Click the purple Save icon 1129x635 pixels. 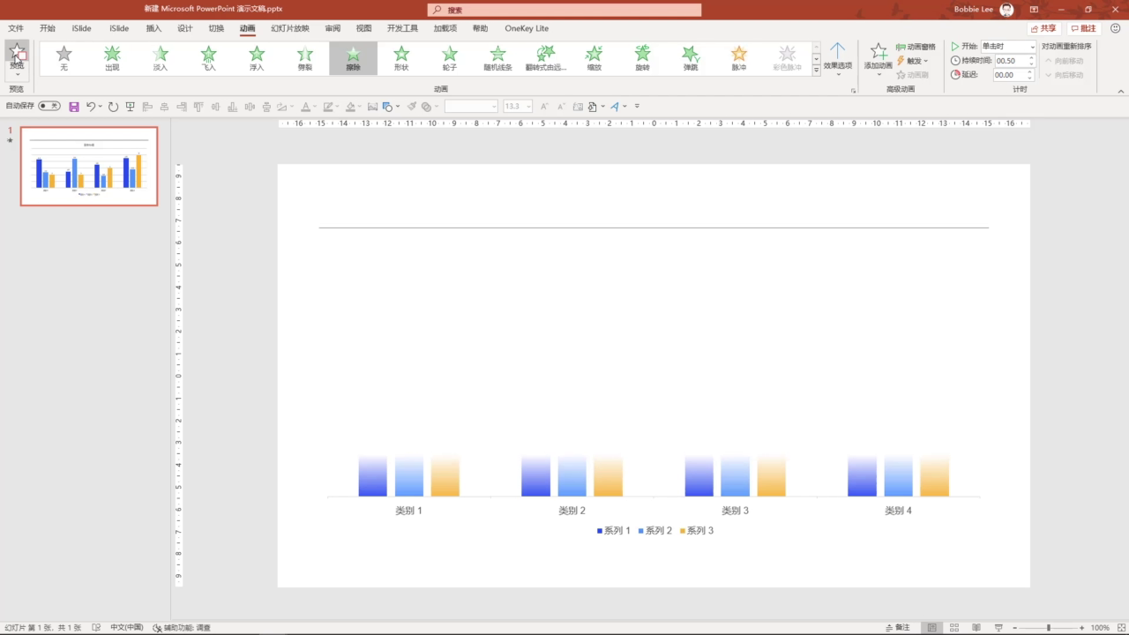tap(74, 107)
